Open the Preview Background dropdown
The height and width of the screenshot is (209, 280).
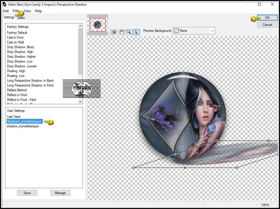(212, 31)
